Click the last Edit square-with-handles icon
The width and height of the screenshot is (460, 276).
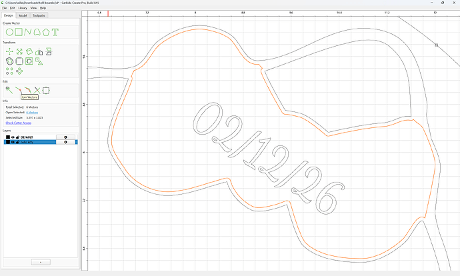[x=46, y=90]
